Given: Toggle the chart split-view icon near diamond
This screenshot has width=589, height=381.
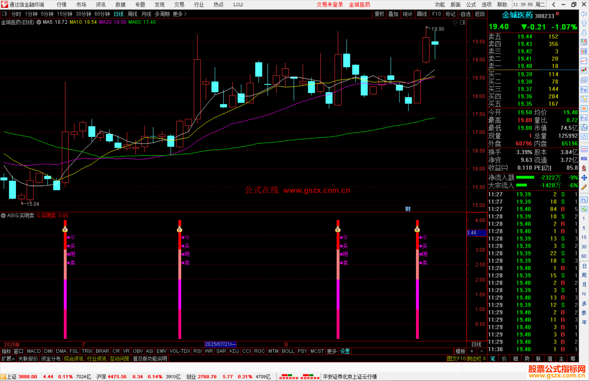Looking at the screenshot, I should click(462, 22).
